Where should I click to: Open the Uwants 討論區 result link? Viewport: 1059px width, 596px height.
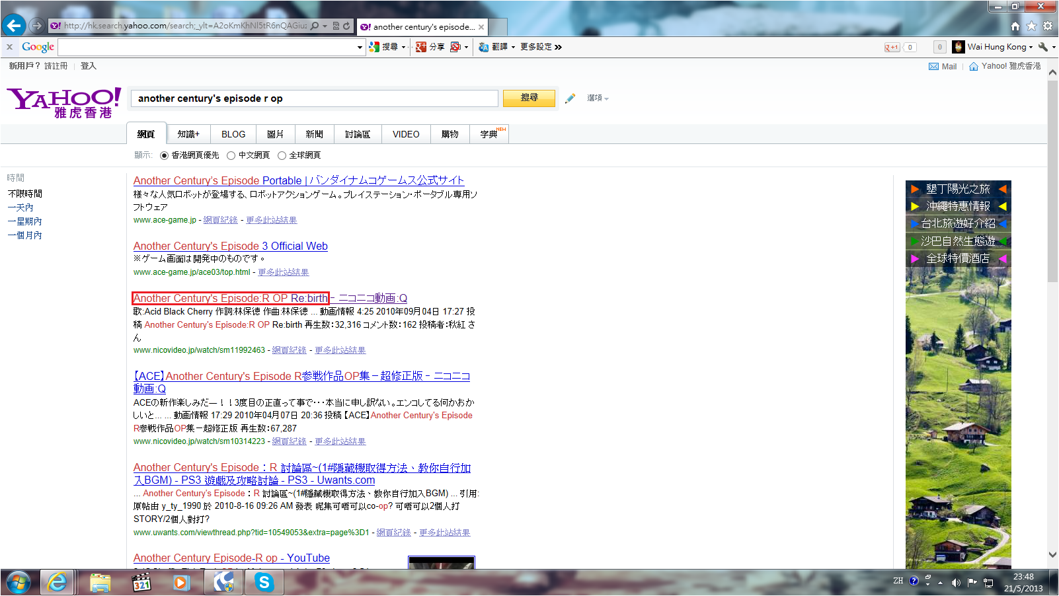pos(302,474)
